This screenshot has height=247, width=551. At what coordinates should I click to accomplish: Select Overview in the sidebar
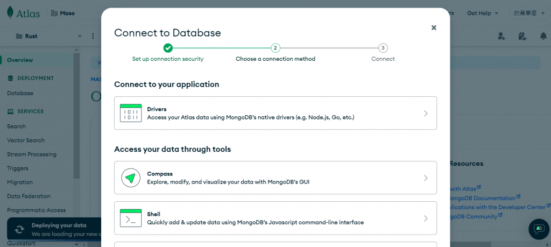point(20,60)
